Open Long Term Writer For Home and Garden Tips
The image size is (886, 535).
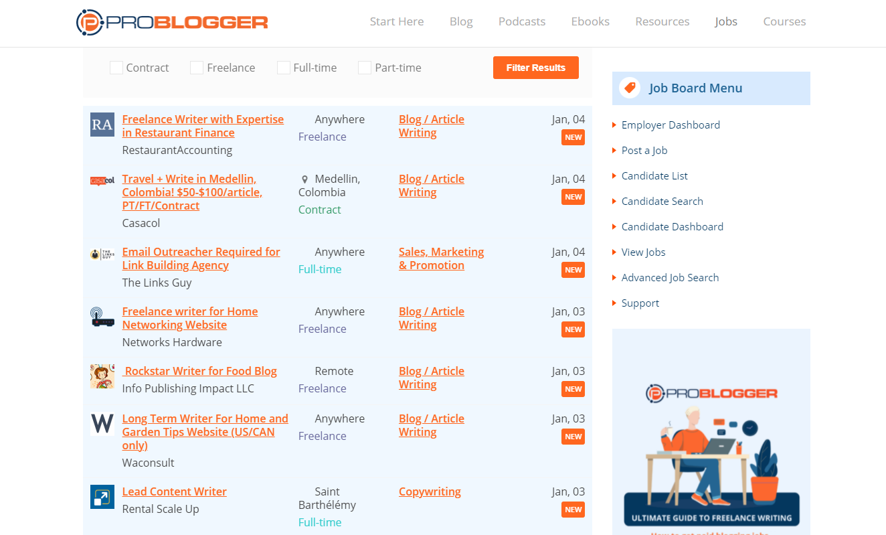(205, 432)
